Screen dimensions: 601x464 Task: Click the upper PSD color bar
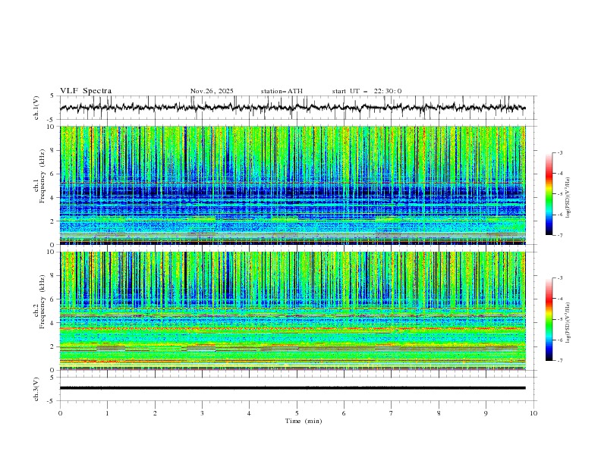(549, 194)
